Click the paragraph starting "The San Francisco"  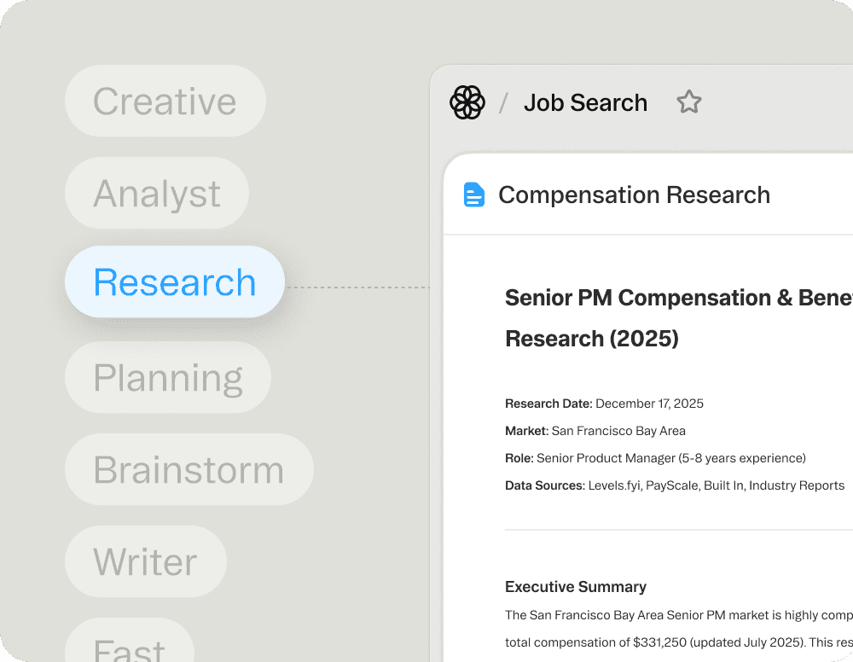[678, 615]
